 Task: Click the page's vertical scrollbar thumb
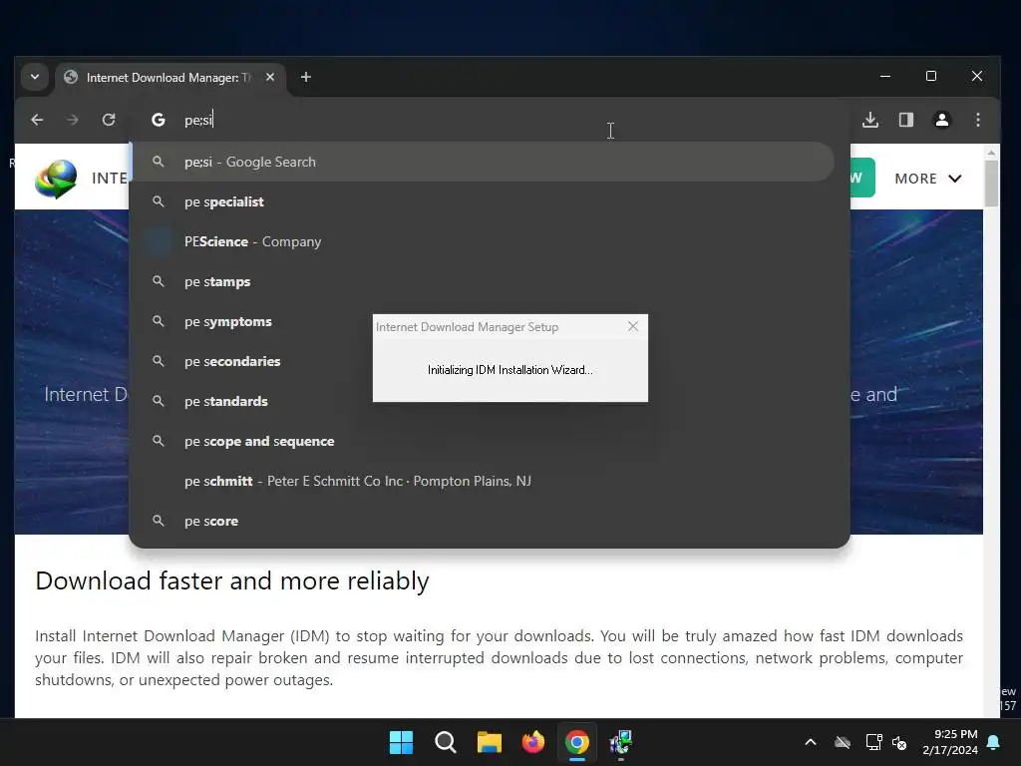click(x=991, y=184)
